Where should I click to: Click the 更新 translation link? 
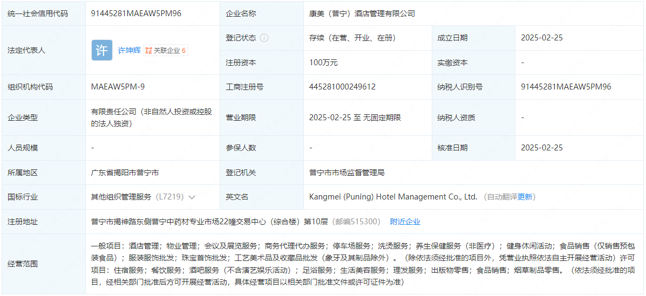(x=525, y=197)
